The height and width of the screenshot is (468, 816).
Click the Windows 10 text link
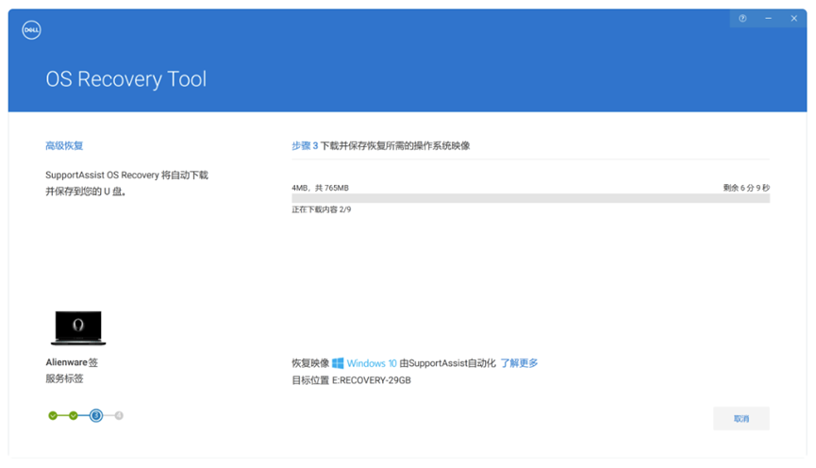pos(372,363)
